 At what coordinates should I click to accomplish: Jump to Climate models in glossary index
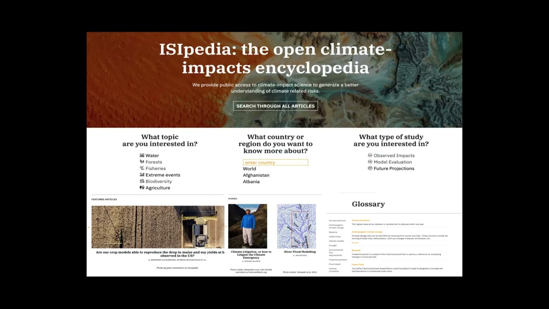336,241
